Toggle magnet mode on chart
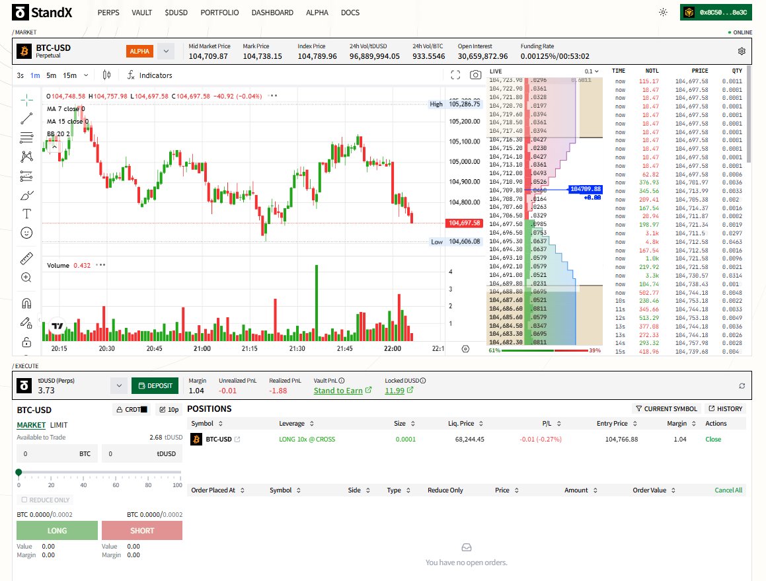 pos(27,303)
